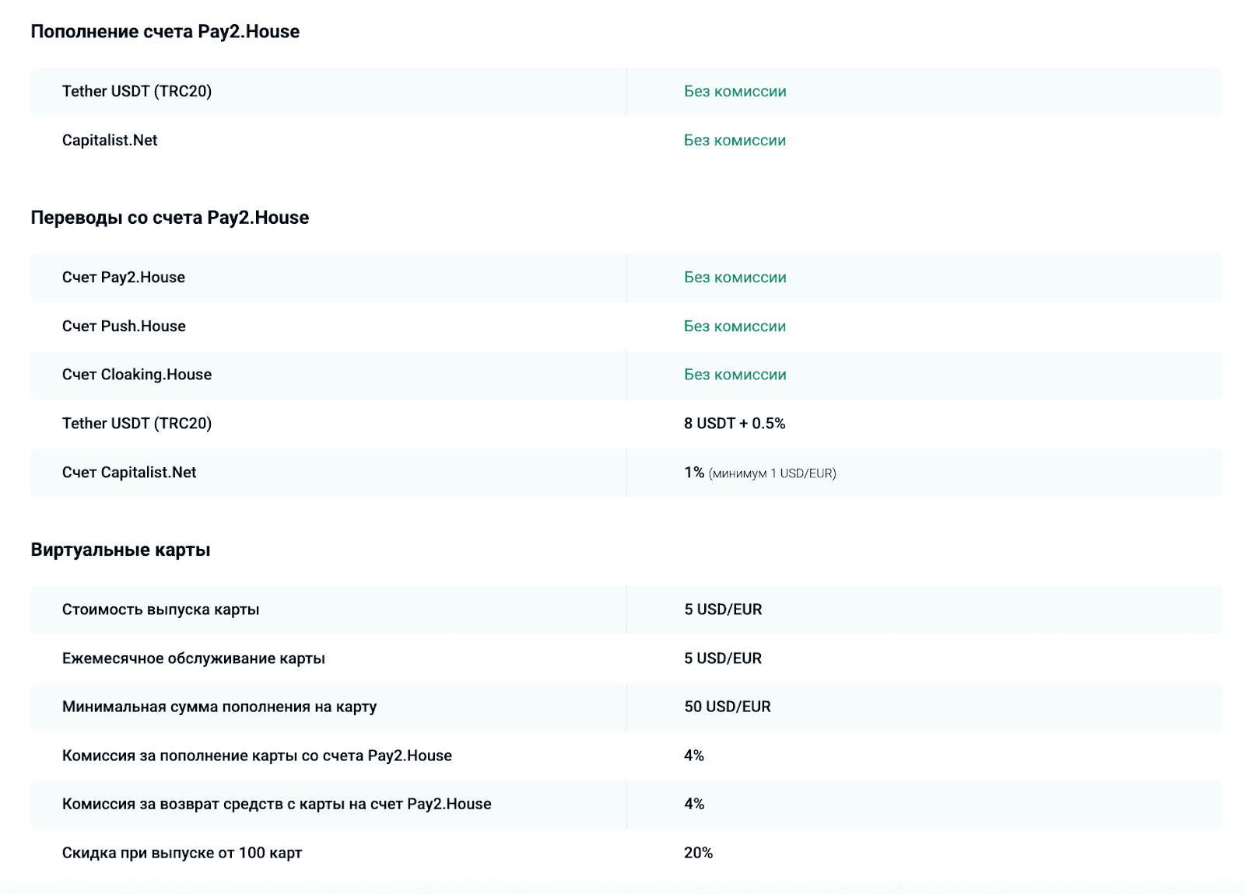Click 'Без комиссии' in the Cloaking.House row
This screenshot has width=1245, height=894.
tap(735, 375)
